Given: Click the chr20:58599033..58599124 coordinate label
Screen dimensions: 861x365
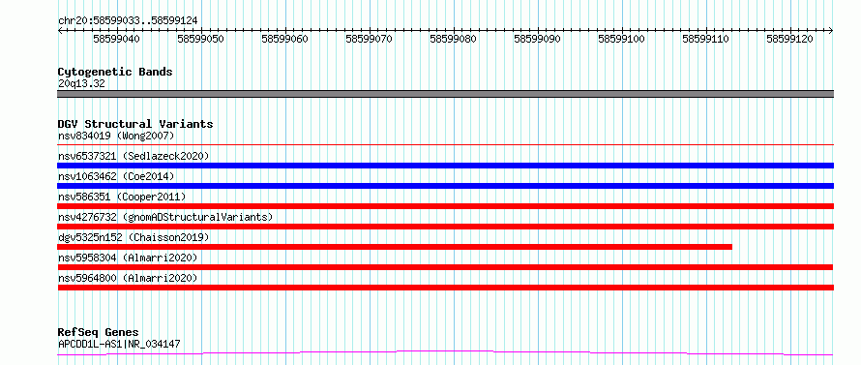Looking at the screenshot, I should click(x=128, y=20).
